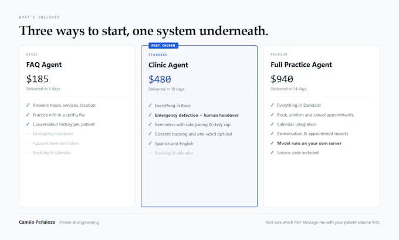This screenshot has width=399, height=240.
Task: Click the dash icon beside Emergency handover
Action: click(28, 134)
